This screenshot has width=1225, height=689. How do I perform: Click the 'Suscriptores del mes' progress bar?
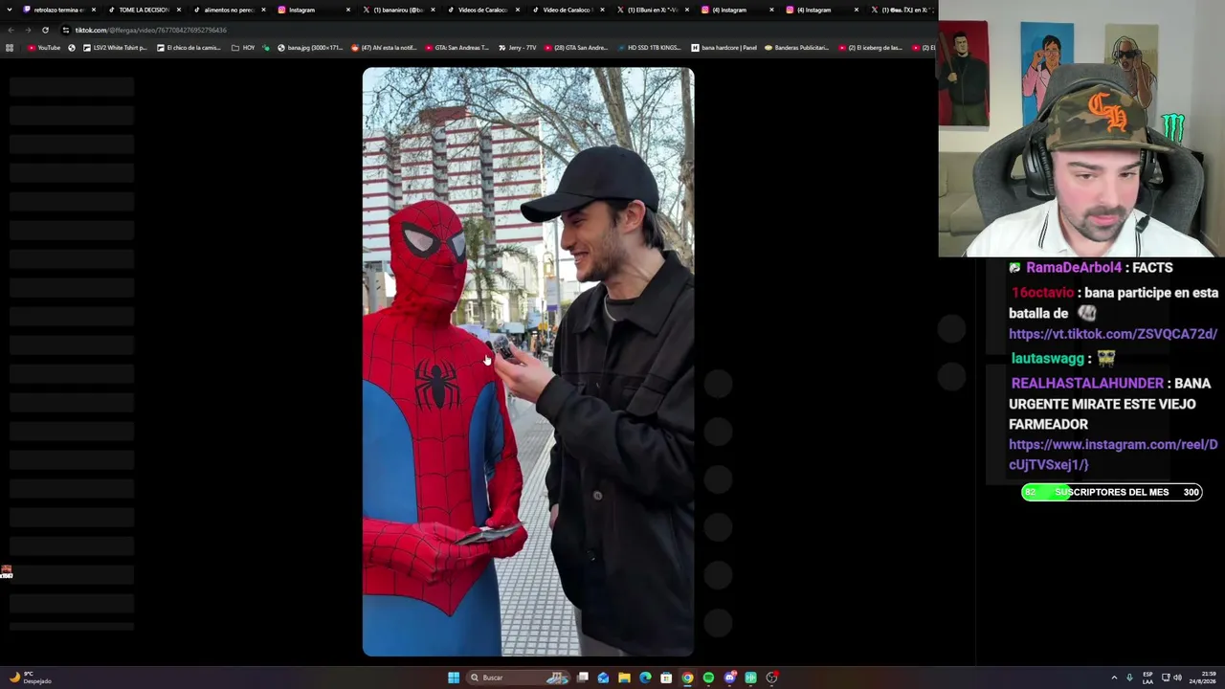[1111, 492]
